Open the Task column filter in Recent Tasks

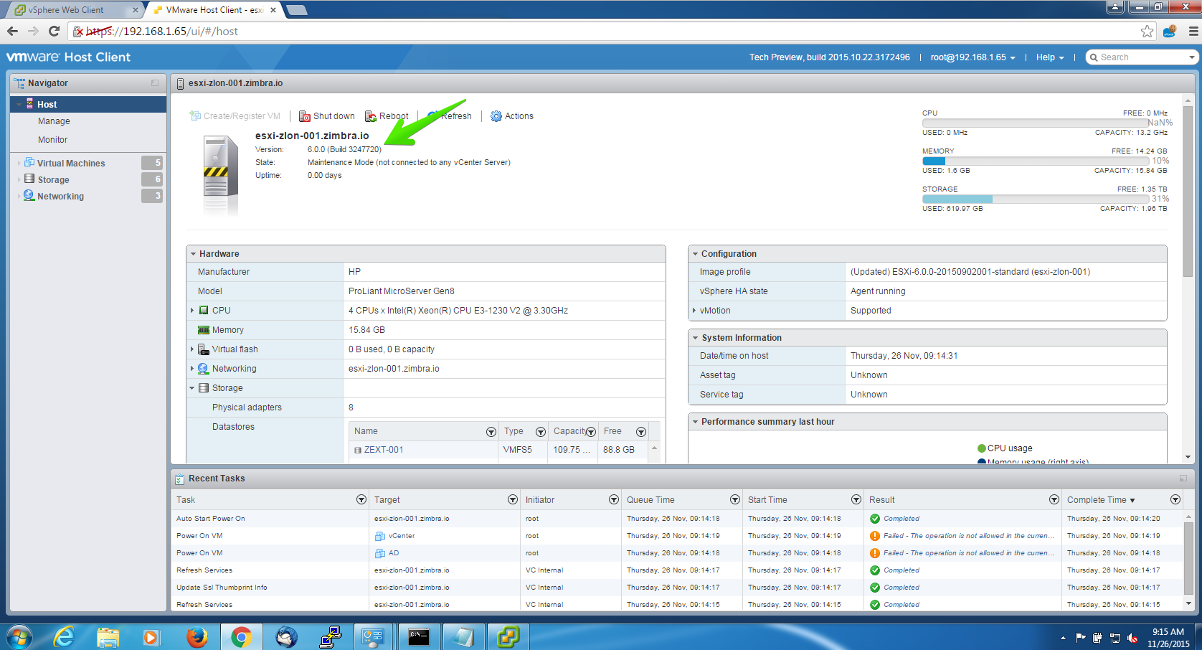pyautogui.click(x=361, y=500)
